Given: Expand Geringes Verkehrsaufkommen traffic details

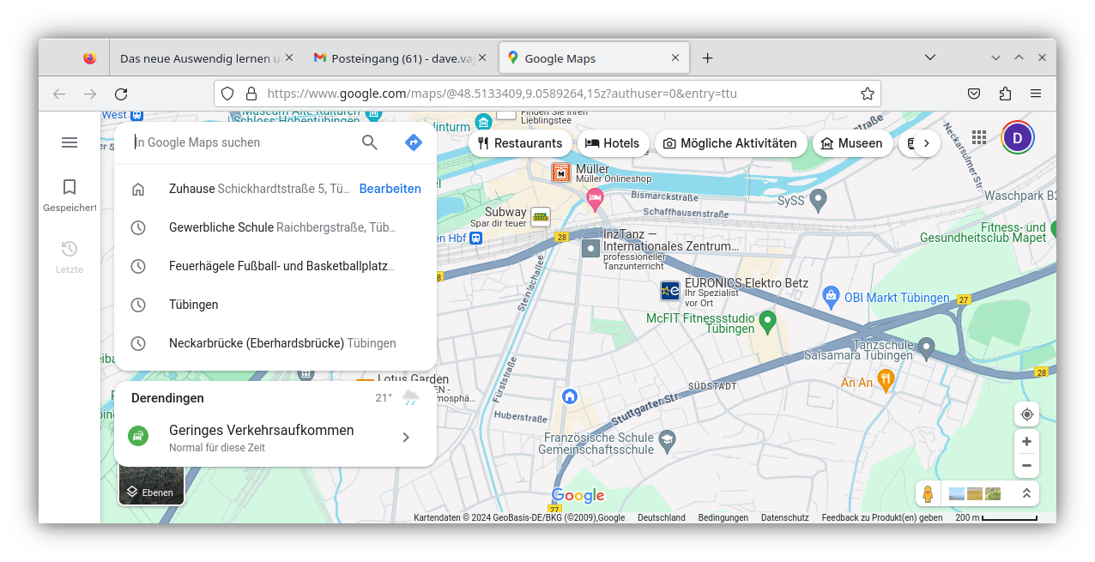Looking at the screenshot, I should 406,438.
